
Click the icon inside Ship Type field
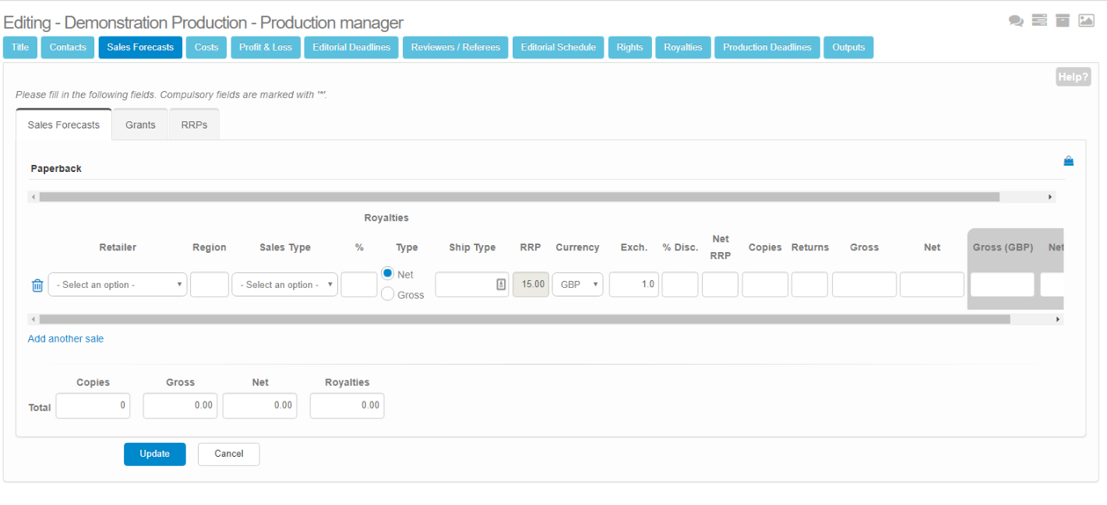(x=501, y=285)
